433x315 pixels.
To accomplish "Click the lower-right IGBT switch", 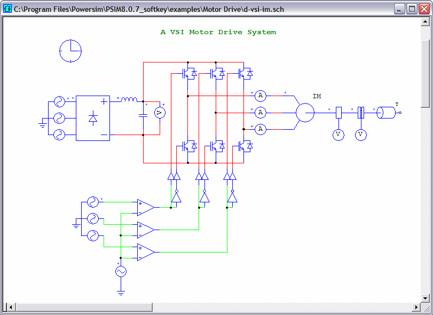I will pos(245,146).
